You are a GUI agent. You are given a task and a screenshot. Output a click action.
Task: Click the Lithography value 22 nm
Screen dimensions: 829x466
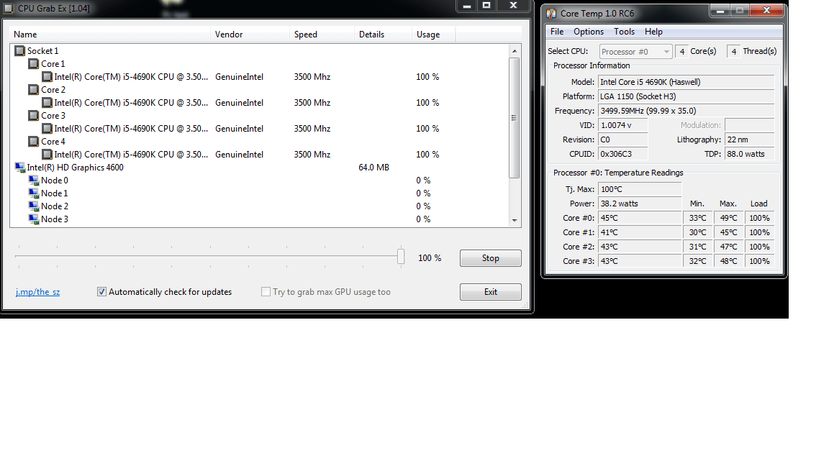(x=750, y=140)
